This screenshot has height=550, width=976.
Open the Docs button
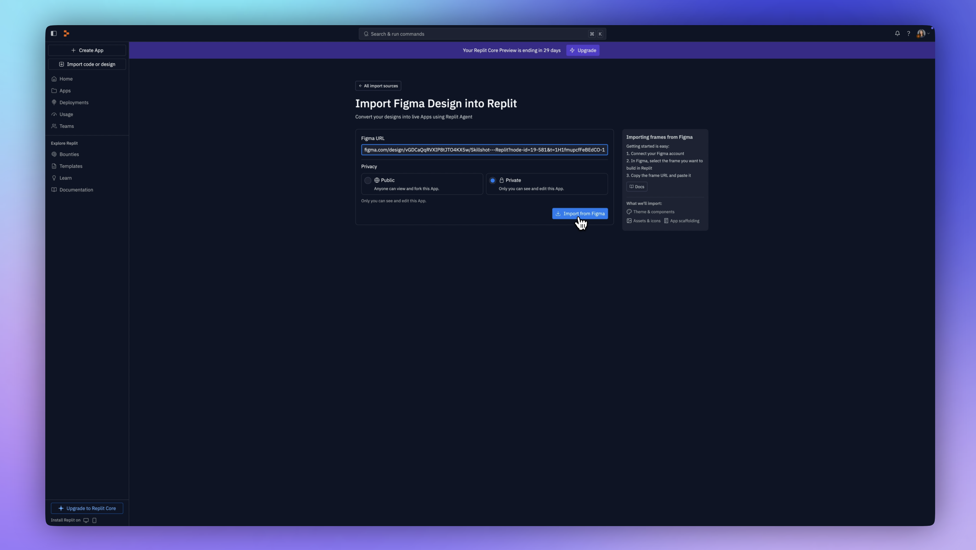coord(636,187)
